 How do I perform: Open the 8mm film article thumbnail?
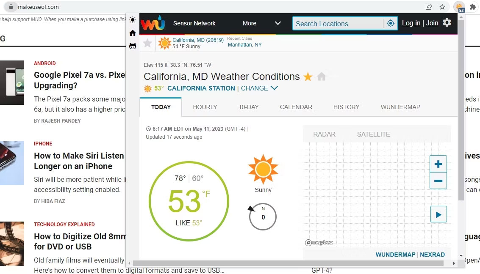[x=11, y=244]
